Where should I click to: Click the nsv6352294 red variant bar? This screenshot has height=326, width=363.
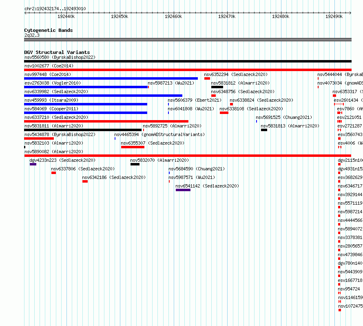click(207, 78)
